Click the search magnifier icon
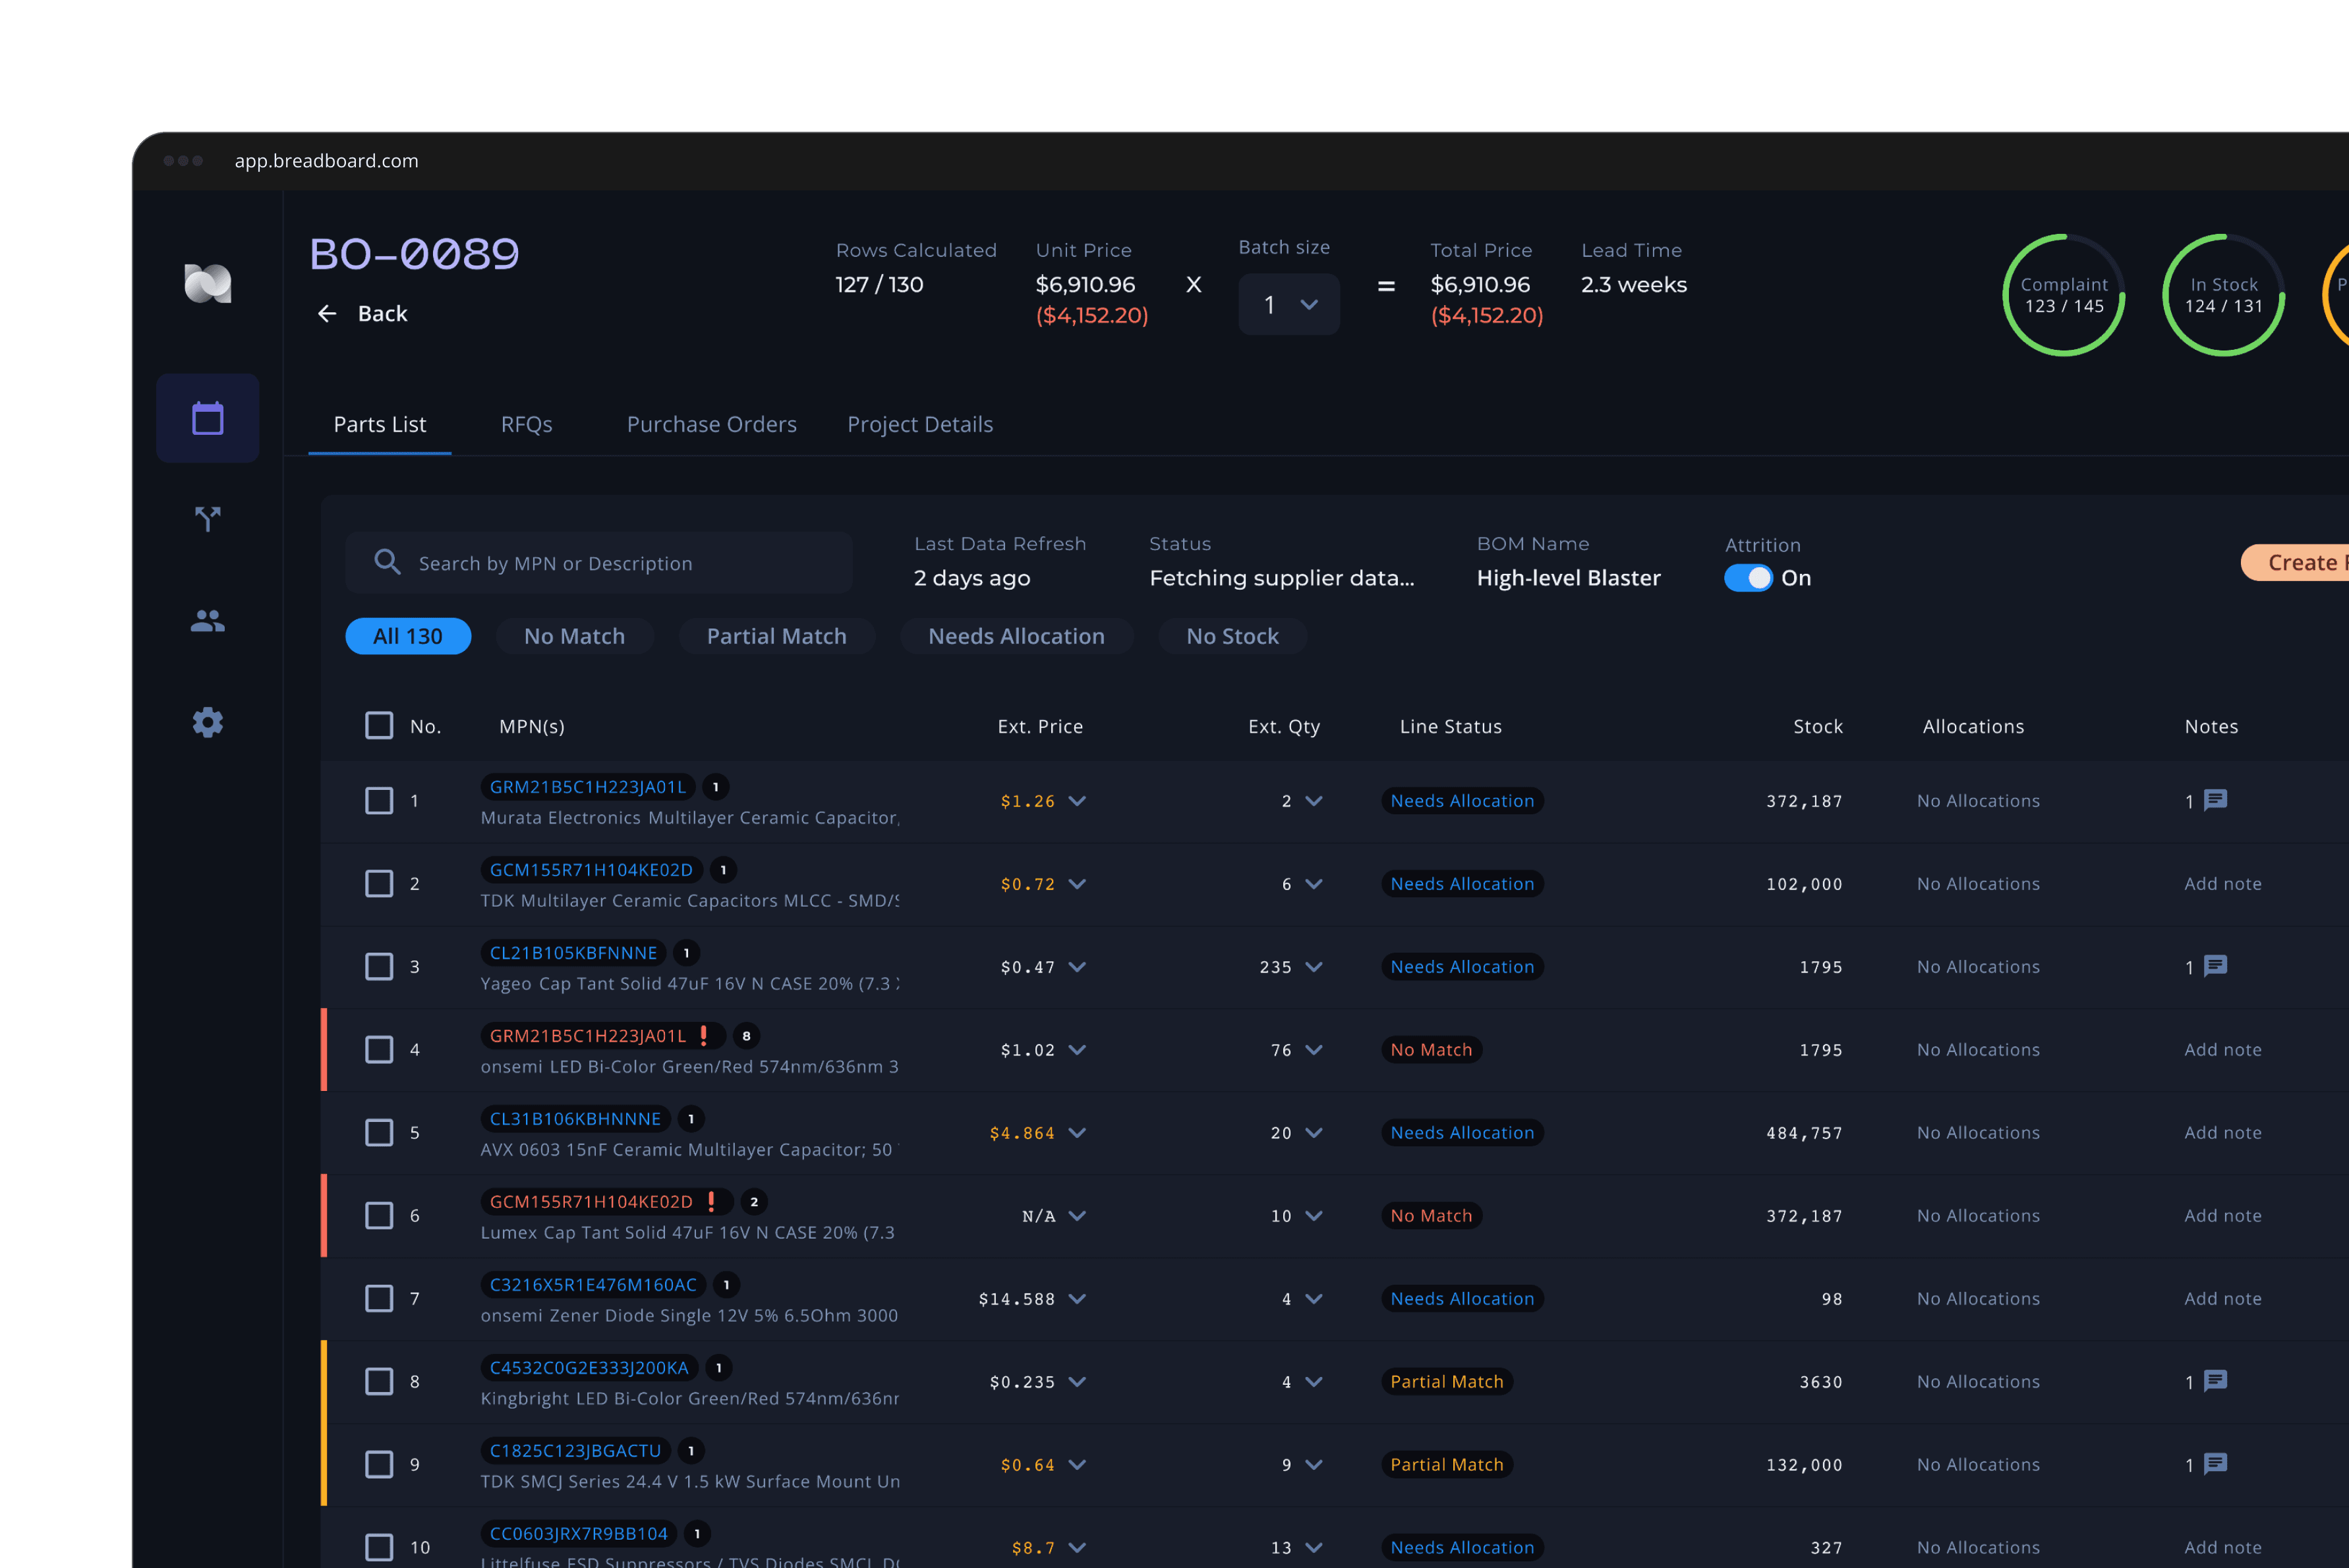 point(387,562)
